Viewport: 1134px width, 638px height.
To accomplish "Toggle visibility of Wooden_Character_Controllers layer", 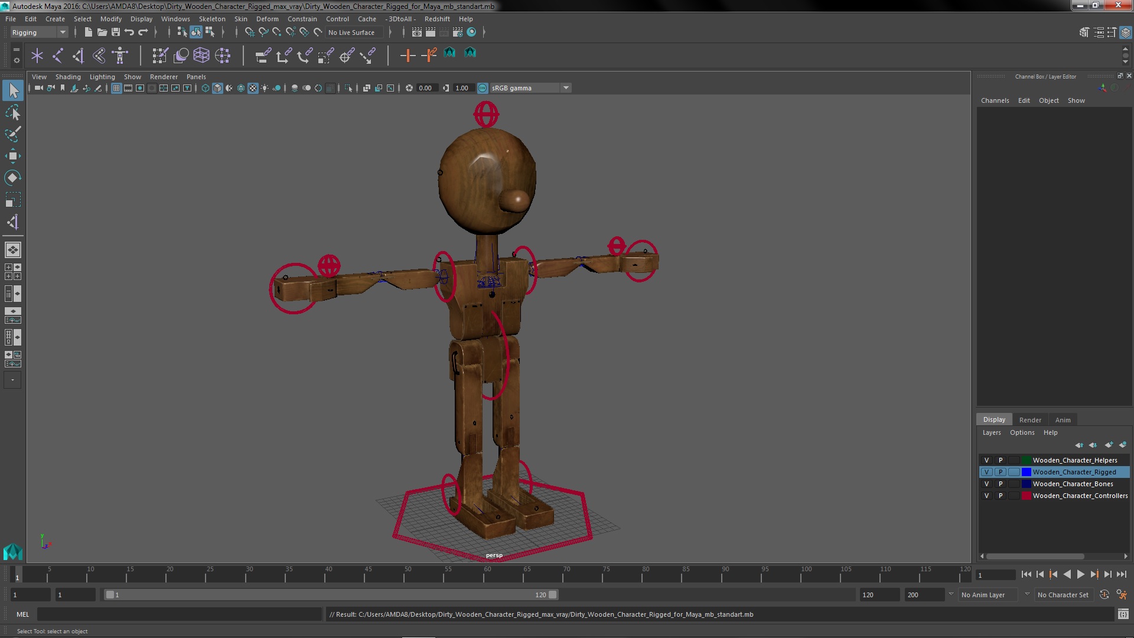I will [986, 496].
